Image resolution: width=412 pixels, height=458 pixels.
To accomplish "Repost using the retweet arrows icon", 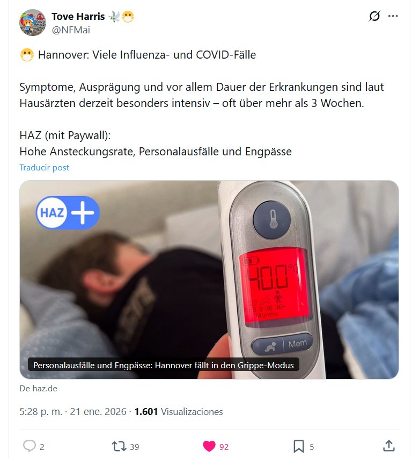I will pos(119,446).
